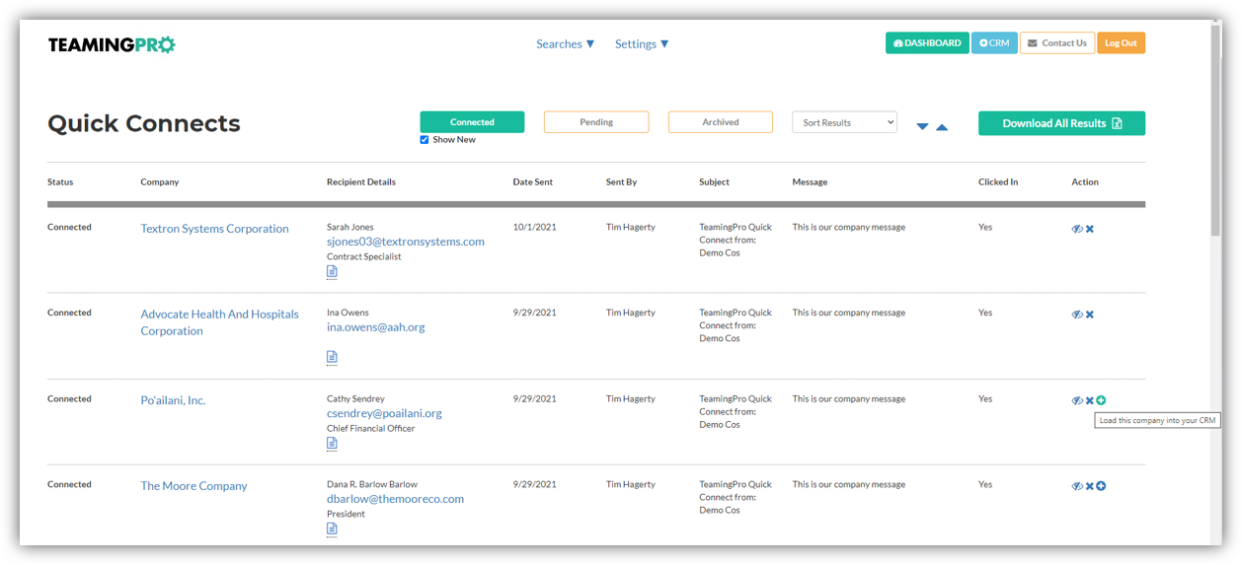The image size is (1242, 565).
Task: Click the eye-slash icon in The Moore Company row
Action: point(1077,486)
